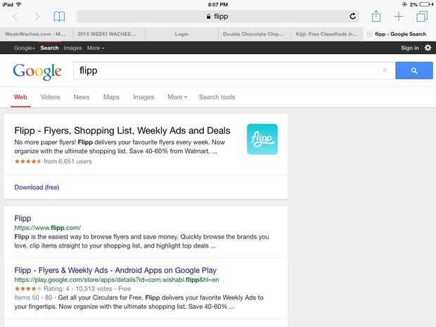Image resolution: width=436 pixels, height=327 pixels.
Task: Reload the page with the refresh icon
Action: click(x=352, y=16)
